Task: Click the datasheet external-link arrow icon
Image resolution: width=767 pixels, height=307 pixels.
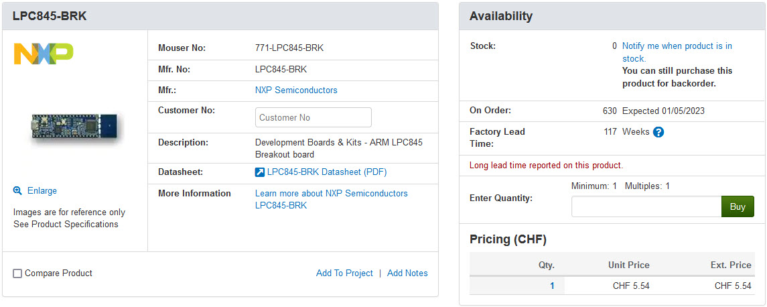Action: [x=260, y=172]
